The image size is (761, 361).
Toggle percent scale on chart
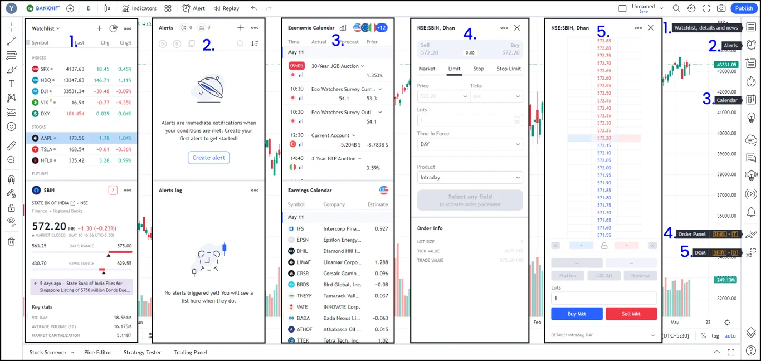coord(703,336)
